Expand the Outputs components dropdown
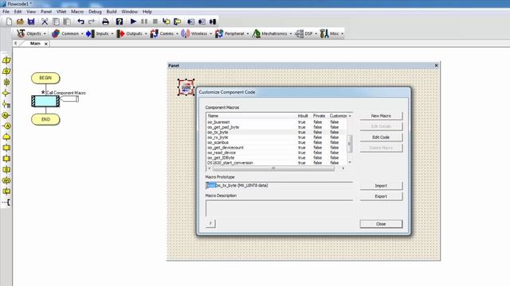 tap(131, 33)
